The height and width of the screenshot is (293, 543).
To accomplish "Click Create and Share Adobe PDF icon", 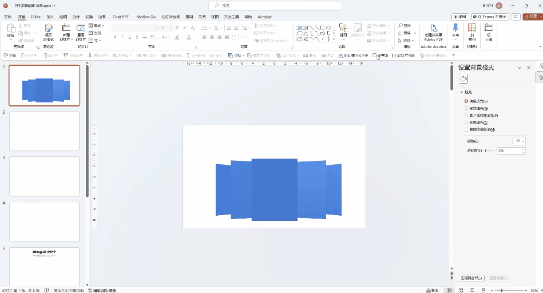I will point(434,29).
